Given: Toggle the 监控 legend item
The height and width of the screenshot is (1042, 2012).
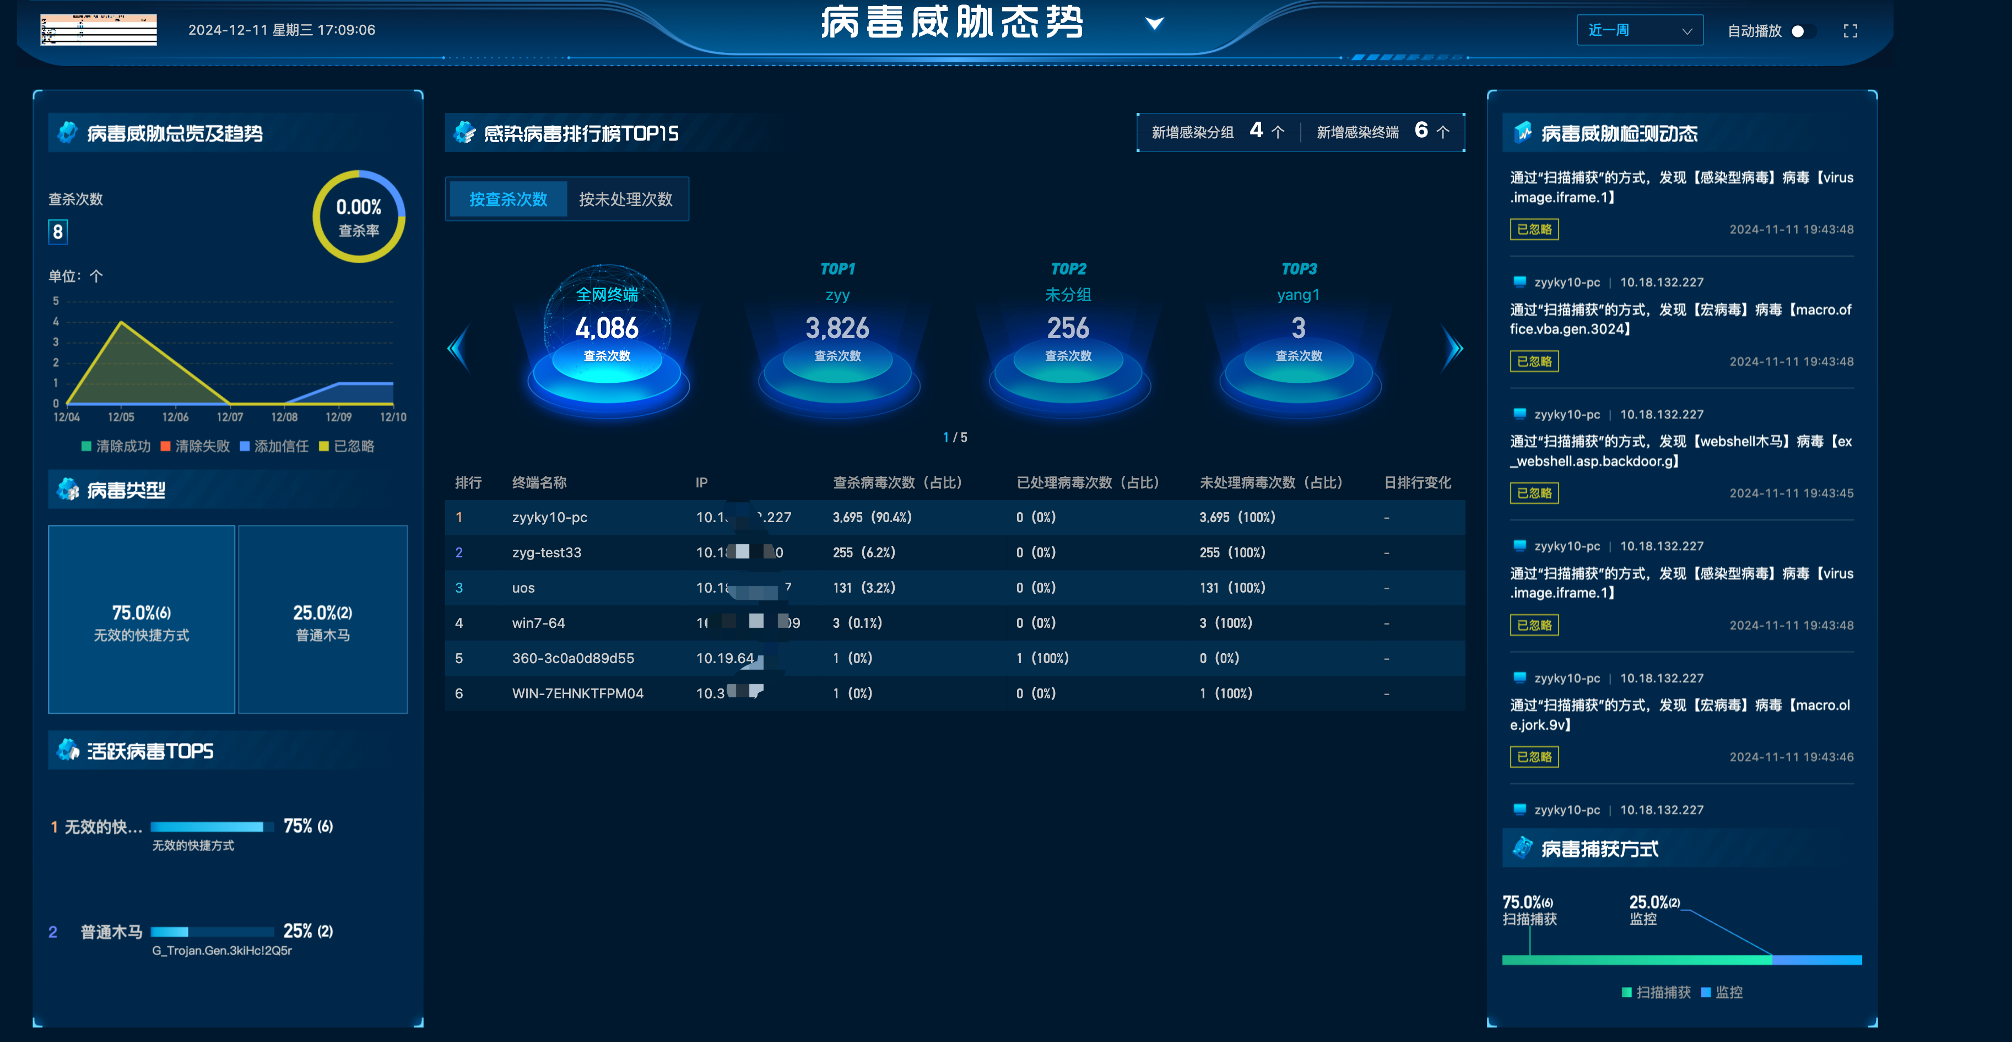Looking at the screenshot, I should tap(1722, 992).
